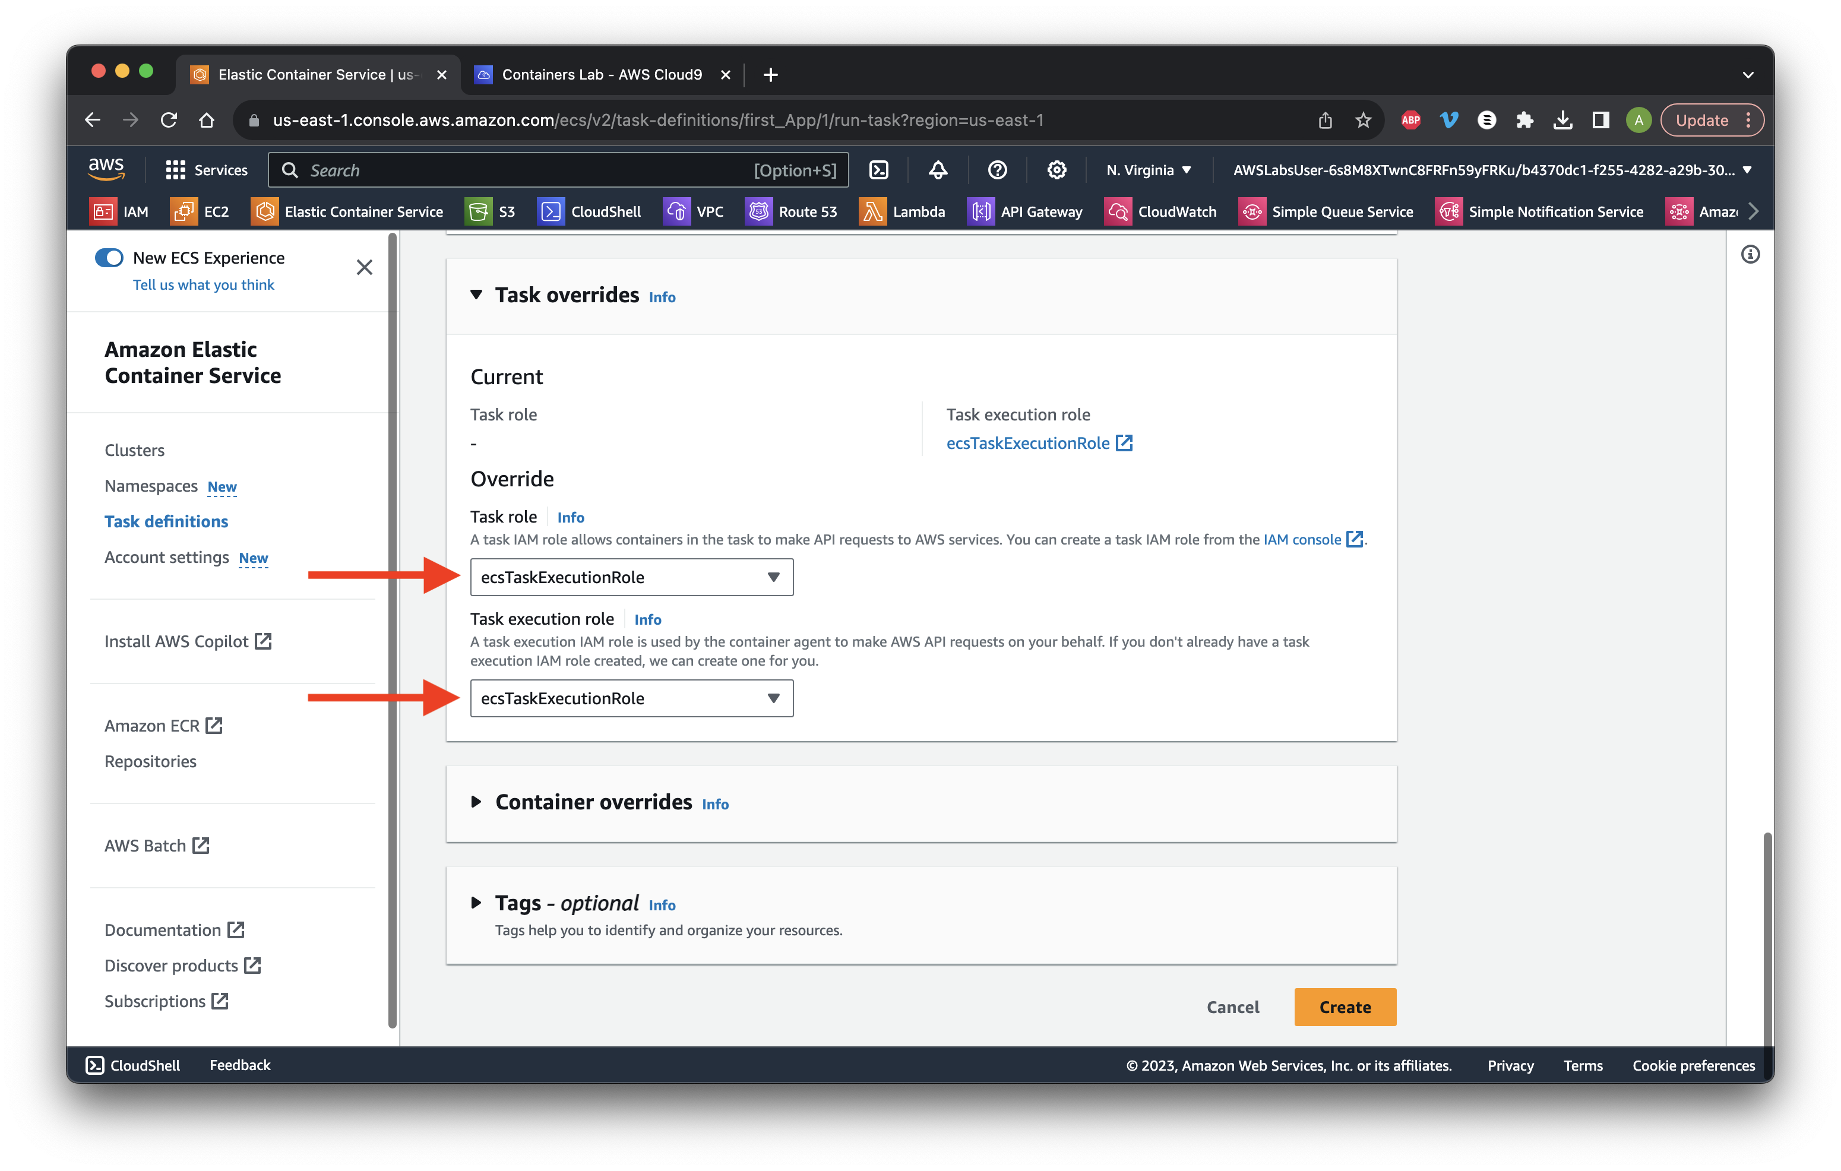Viewport: 1841px width, 1171px height.
Task: Open the IAM shortcut in favorites bar
Action: [x=119, y=212]
